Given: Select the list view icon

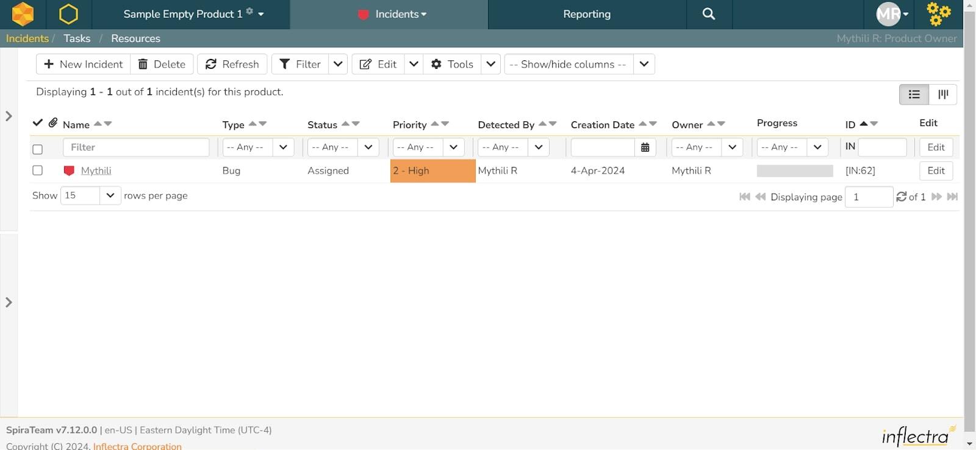Looking at the screenshot, I should point(914,94).
